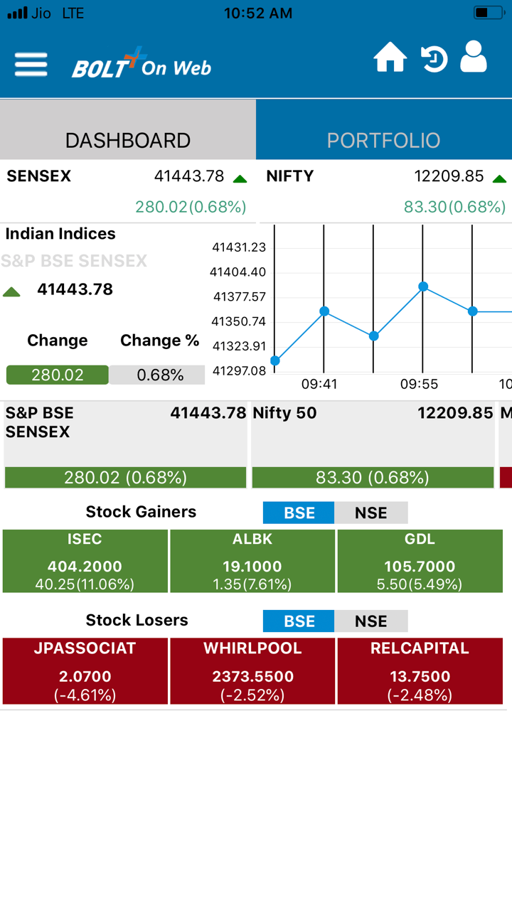Screen dimensions: 512x910
Task: Tap the home icon
Action: click(390, 58)
